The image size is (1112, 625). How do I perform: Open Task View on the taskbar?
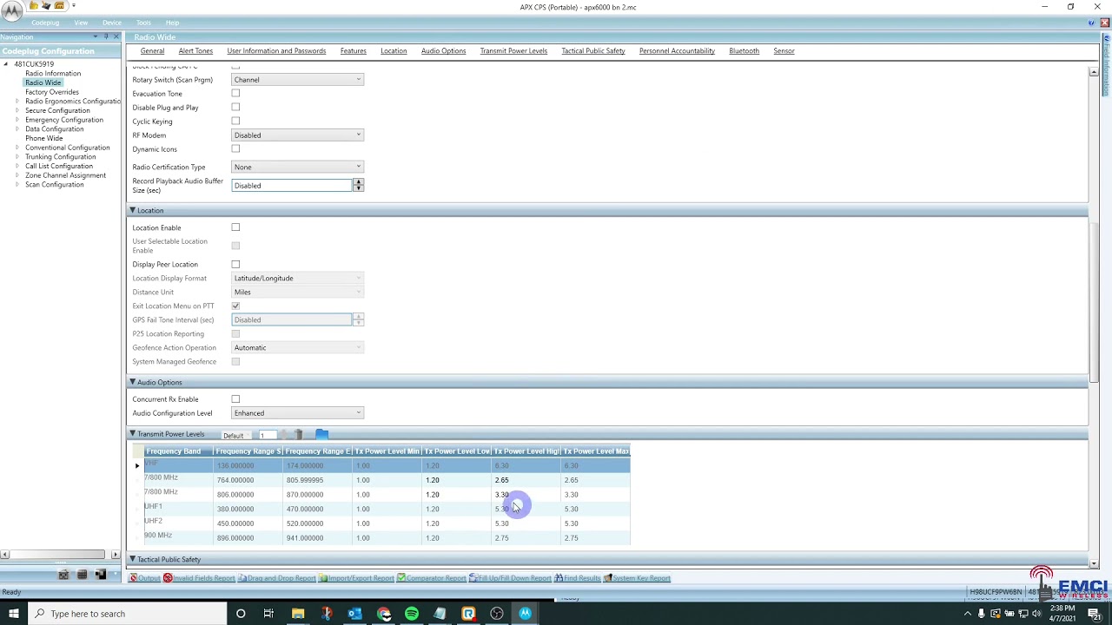click(268, 614)
